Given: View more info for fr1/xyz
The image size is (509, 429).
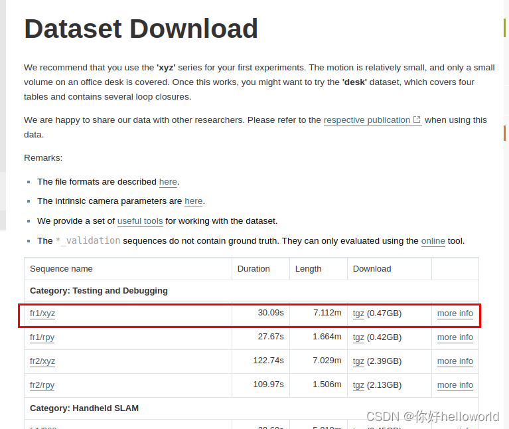Looking at the screenshot, I should [x=455, y=313].
